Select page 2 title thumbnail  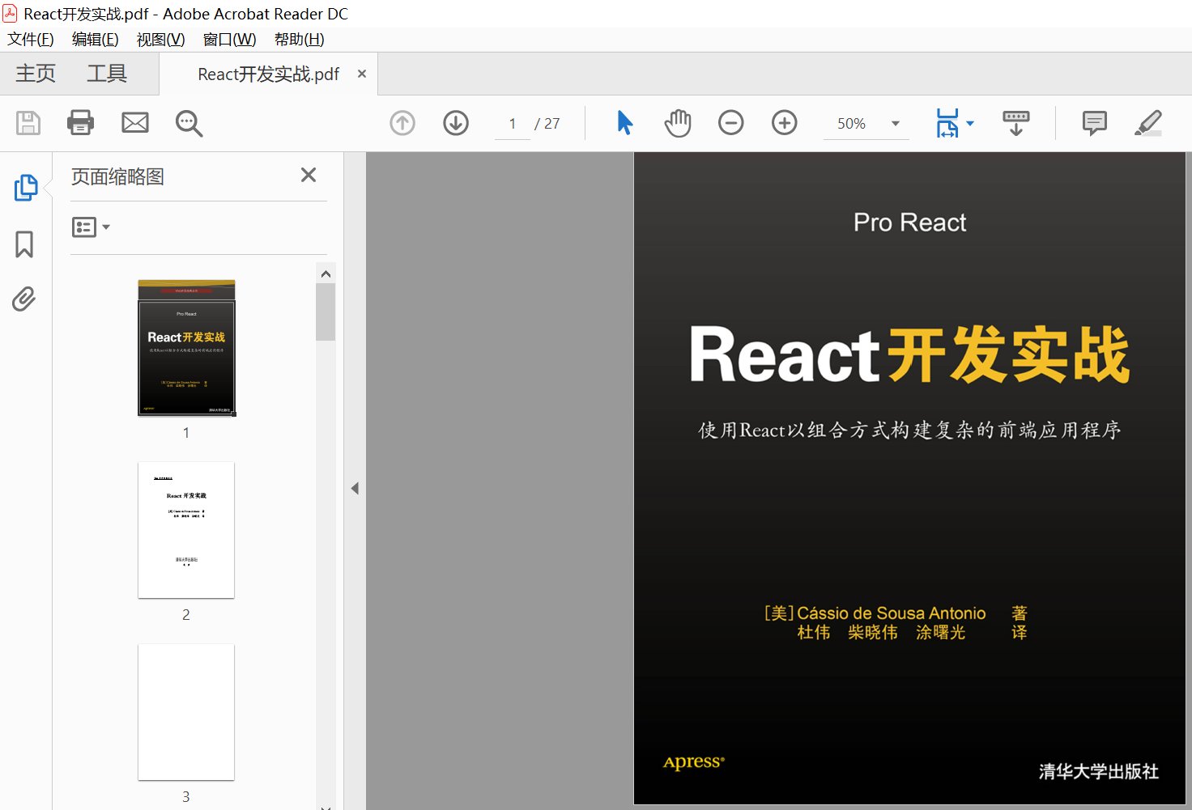186,530
